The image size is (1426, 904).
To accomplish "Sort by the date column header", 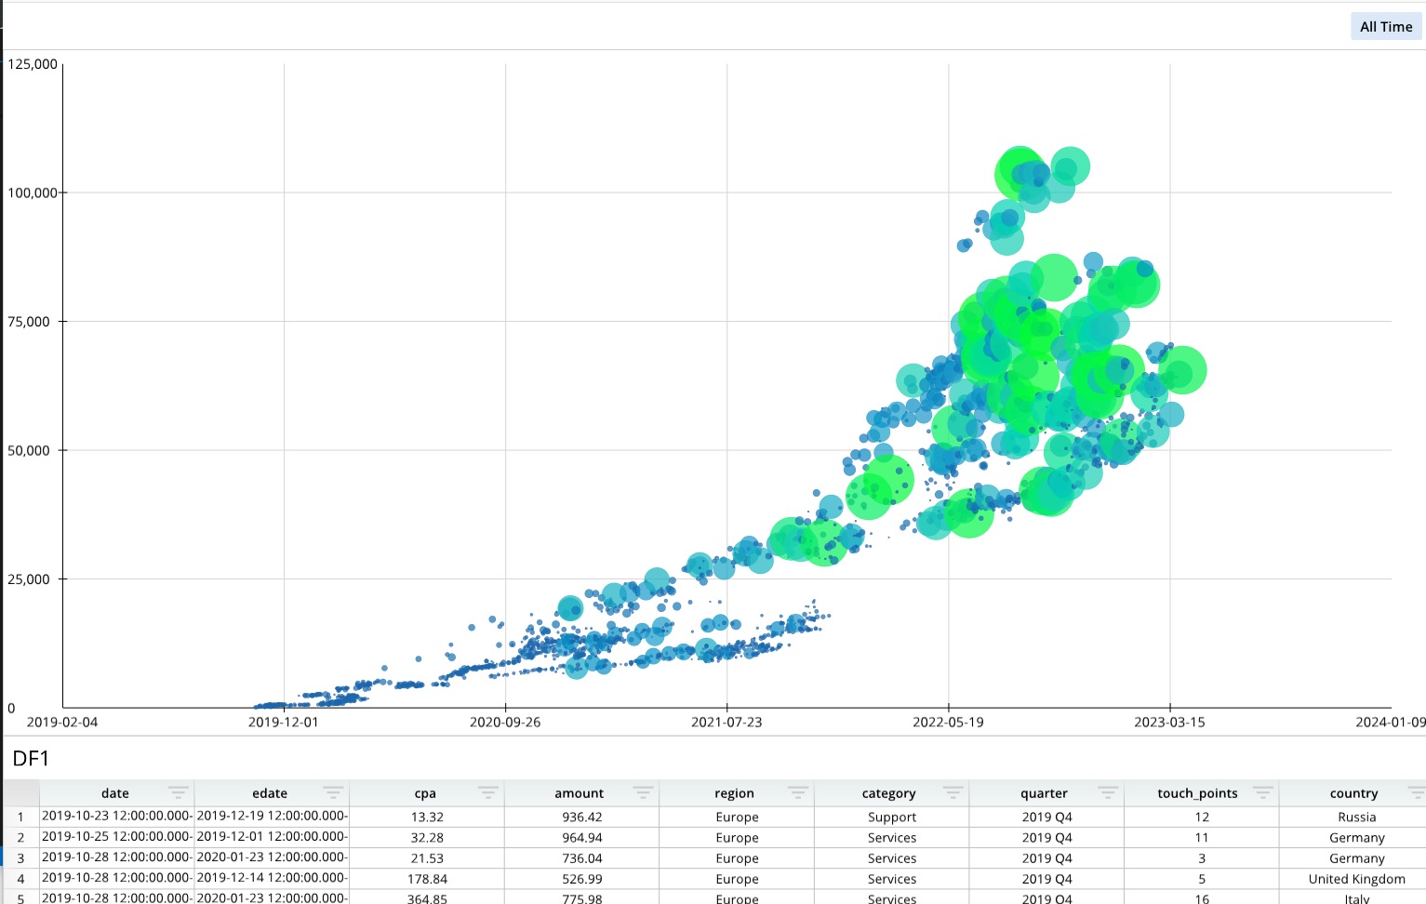I will click(115, 793).
